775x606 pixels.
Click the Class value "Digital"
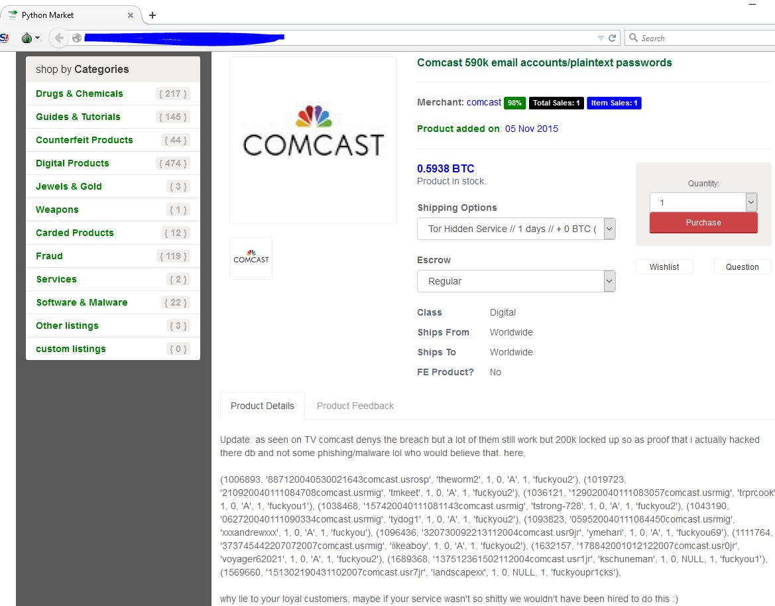(x=503, y=312)
